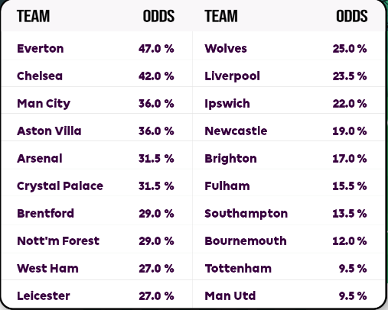
Task: Click the Arsenal team name
Action: click(x=40, y=158)
